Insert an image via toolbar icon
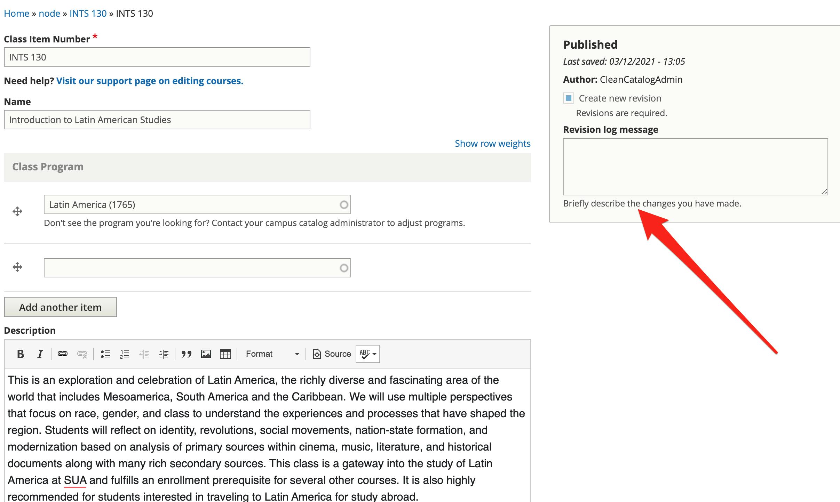This screenshot has width=840, height=502. pos(206,354)
